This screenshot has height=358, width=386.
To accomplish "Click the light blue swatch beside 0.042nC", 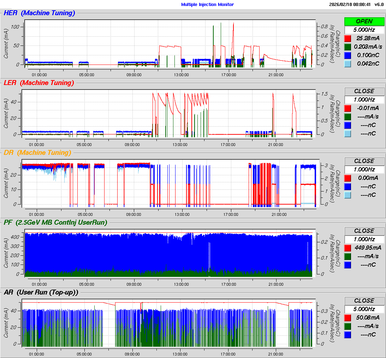I will pos(348,63).
